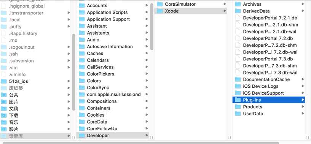The width and height of the screenshot is (311, 144).
Task: Expand the .ssh folder arrow
Action: pos(69,54)
